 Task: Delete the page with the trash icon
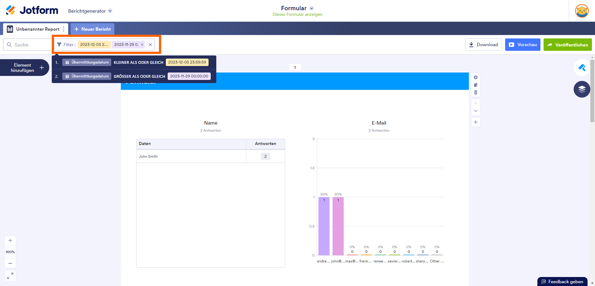(476, 92)
